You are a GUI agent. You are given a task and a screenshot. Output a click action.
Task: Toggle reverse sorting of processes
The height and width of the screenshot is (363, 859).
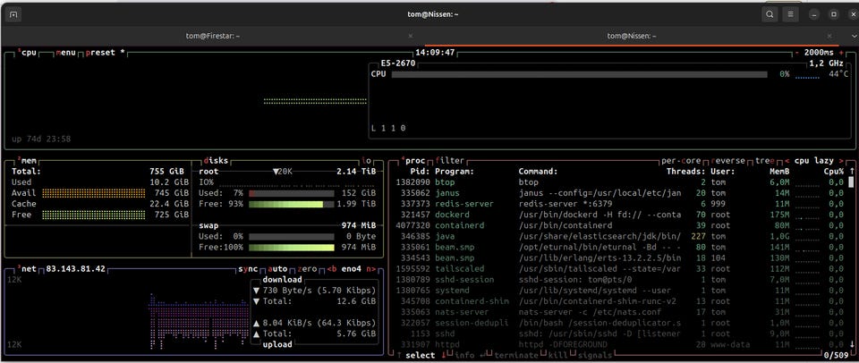coord(728,160)
